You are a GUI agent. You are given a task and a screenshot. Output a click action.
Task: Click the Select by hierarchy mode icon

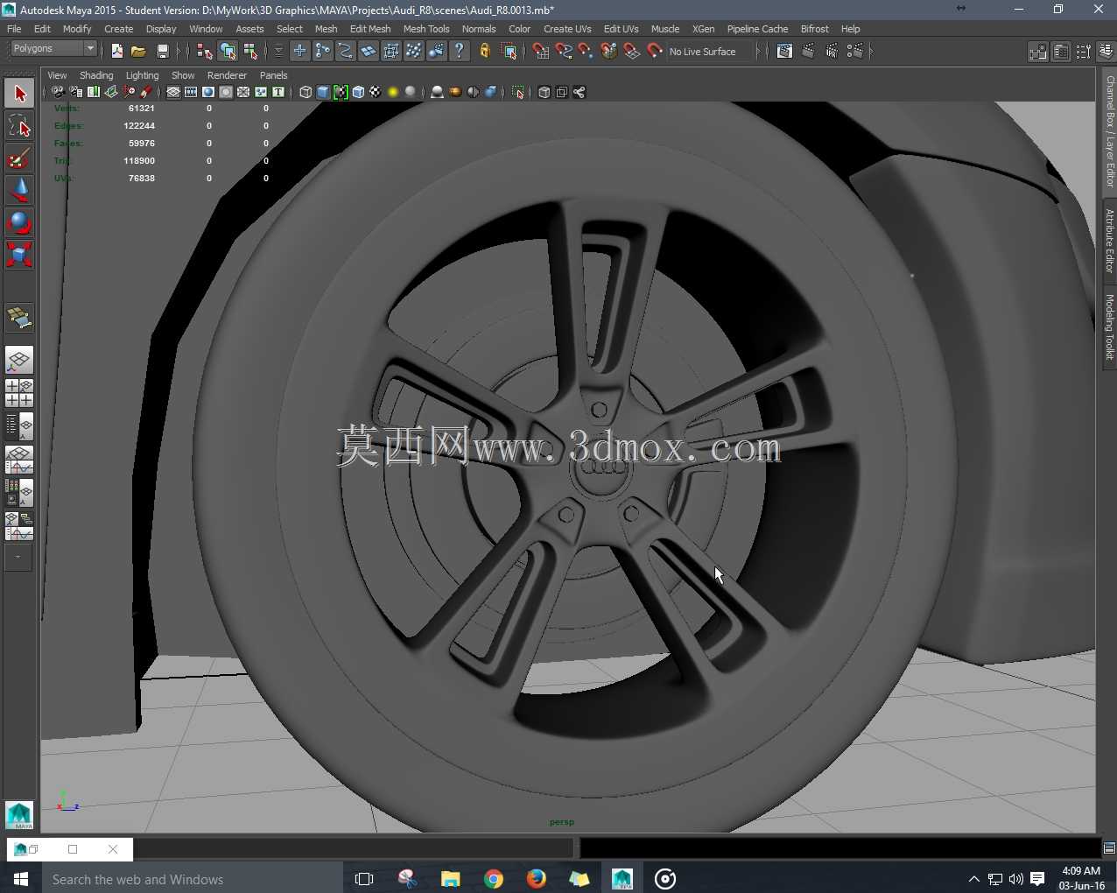pos(205,52)
